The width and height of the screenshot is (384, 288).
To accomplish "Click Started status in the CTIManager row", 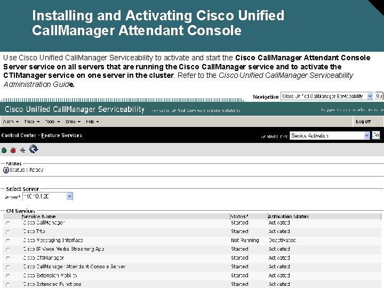I will (x=240, y=258).
